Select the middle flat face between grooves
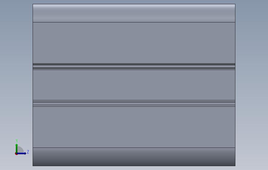 tap(134, 85)
